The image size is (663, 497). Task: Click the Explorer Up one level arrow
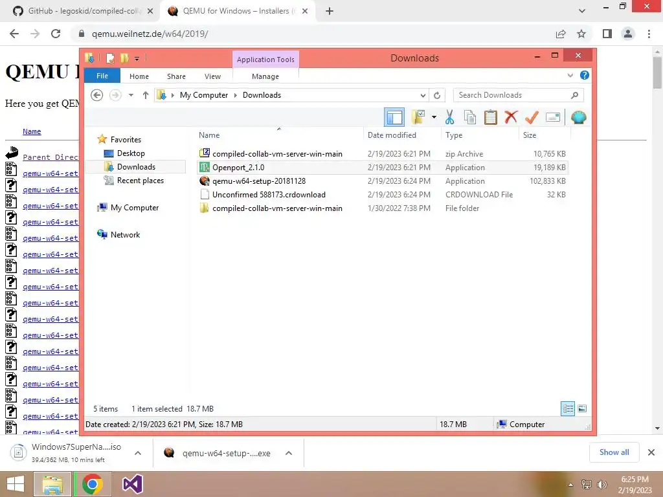pyautogui.click(x=146, y=95)
